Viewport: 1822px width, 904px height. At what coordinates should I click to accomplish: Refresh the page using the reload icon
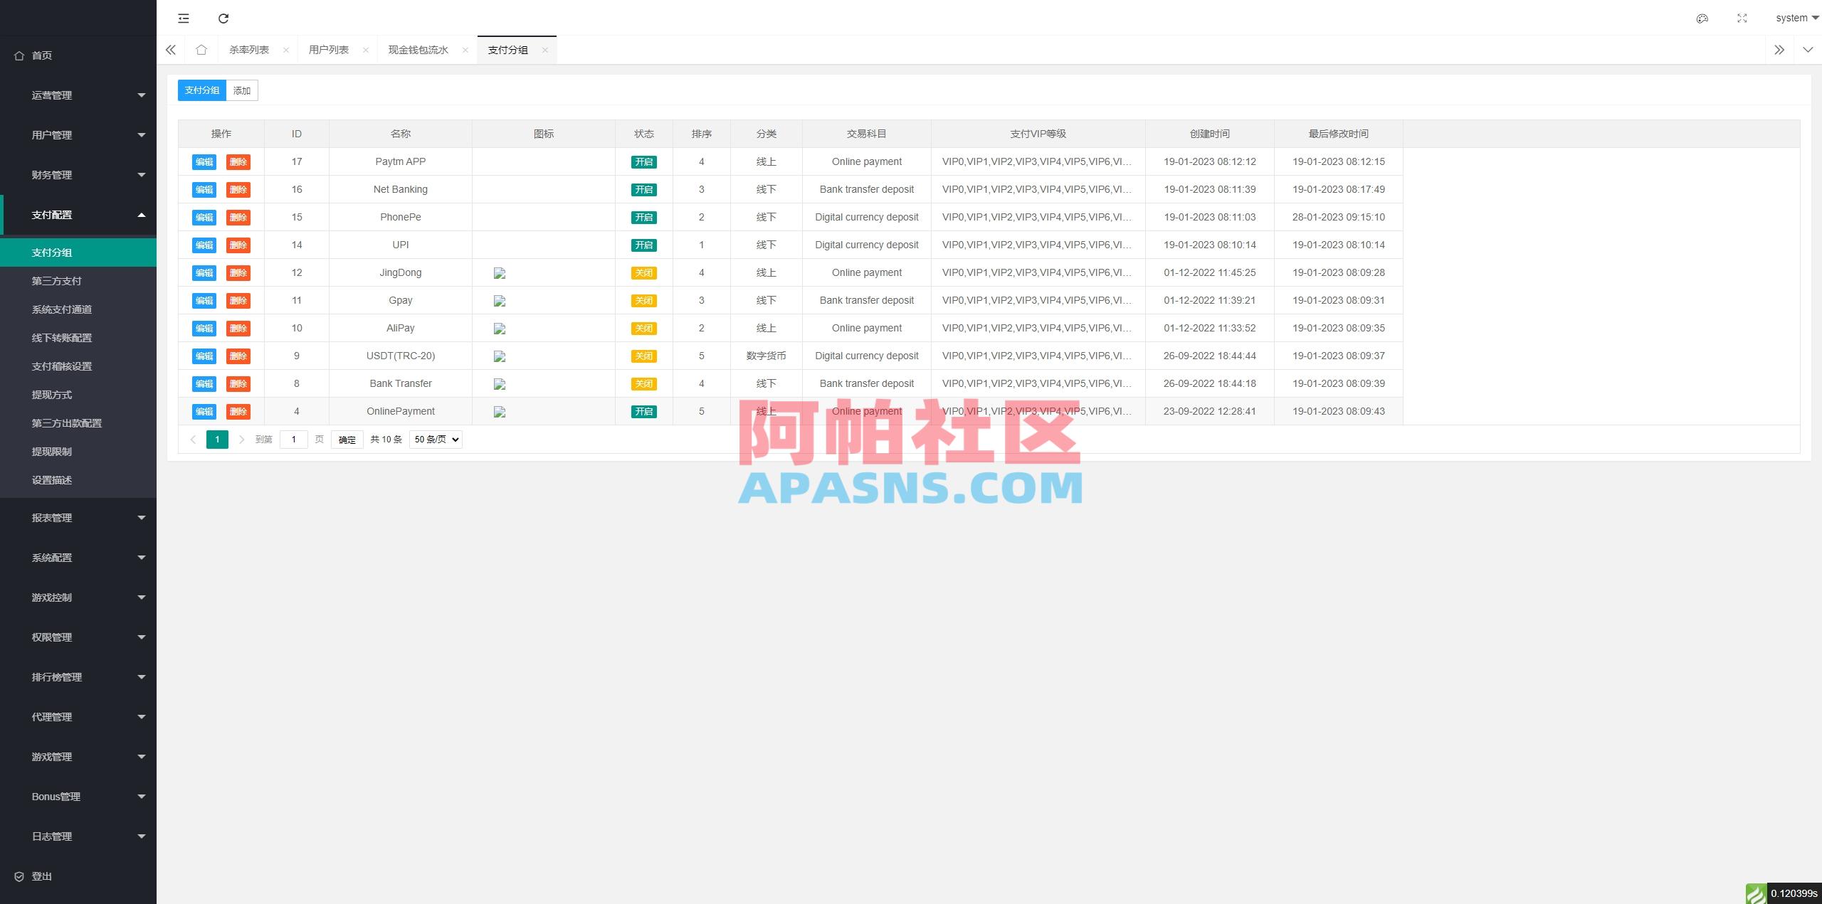tap(223, 18)
